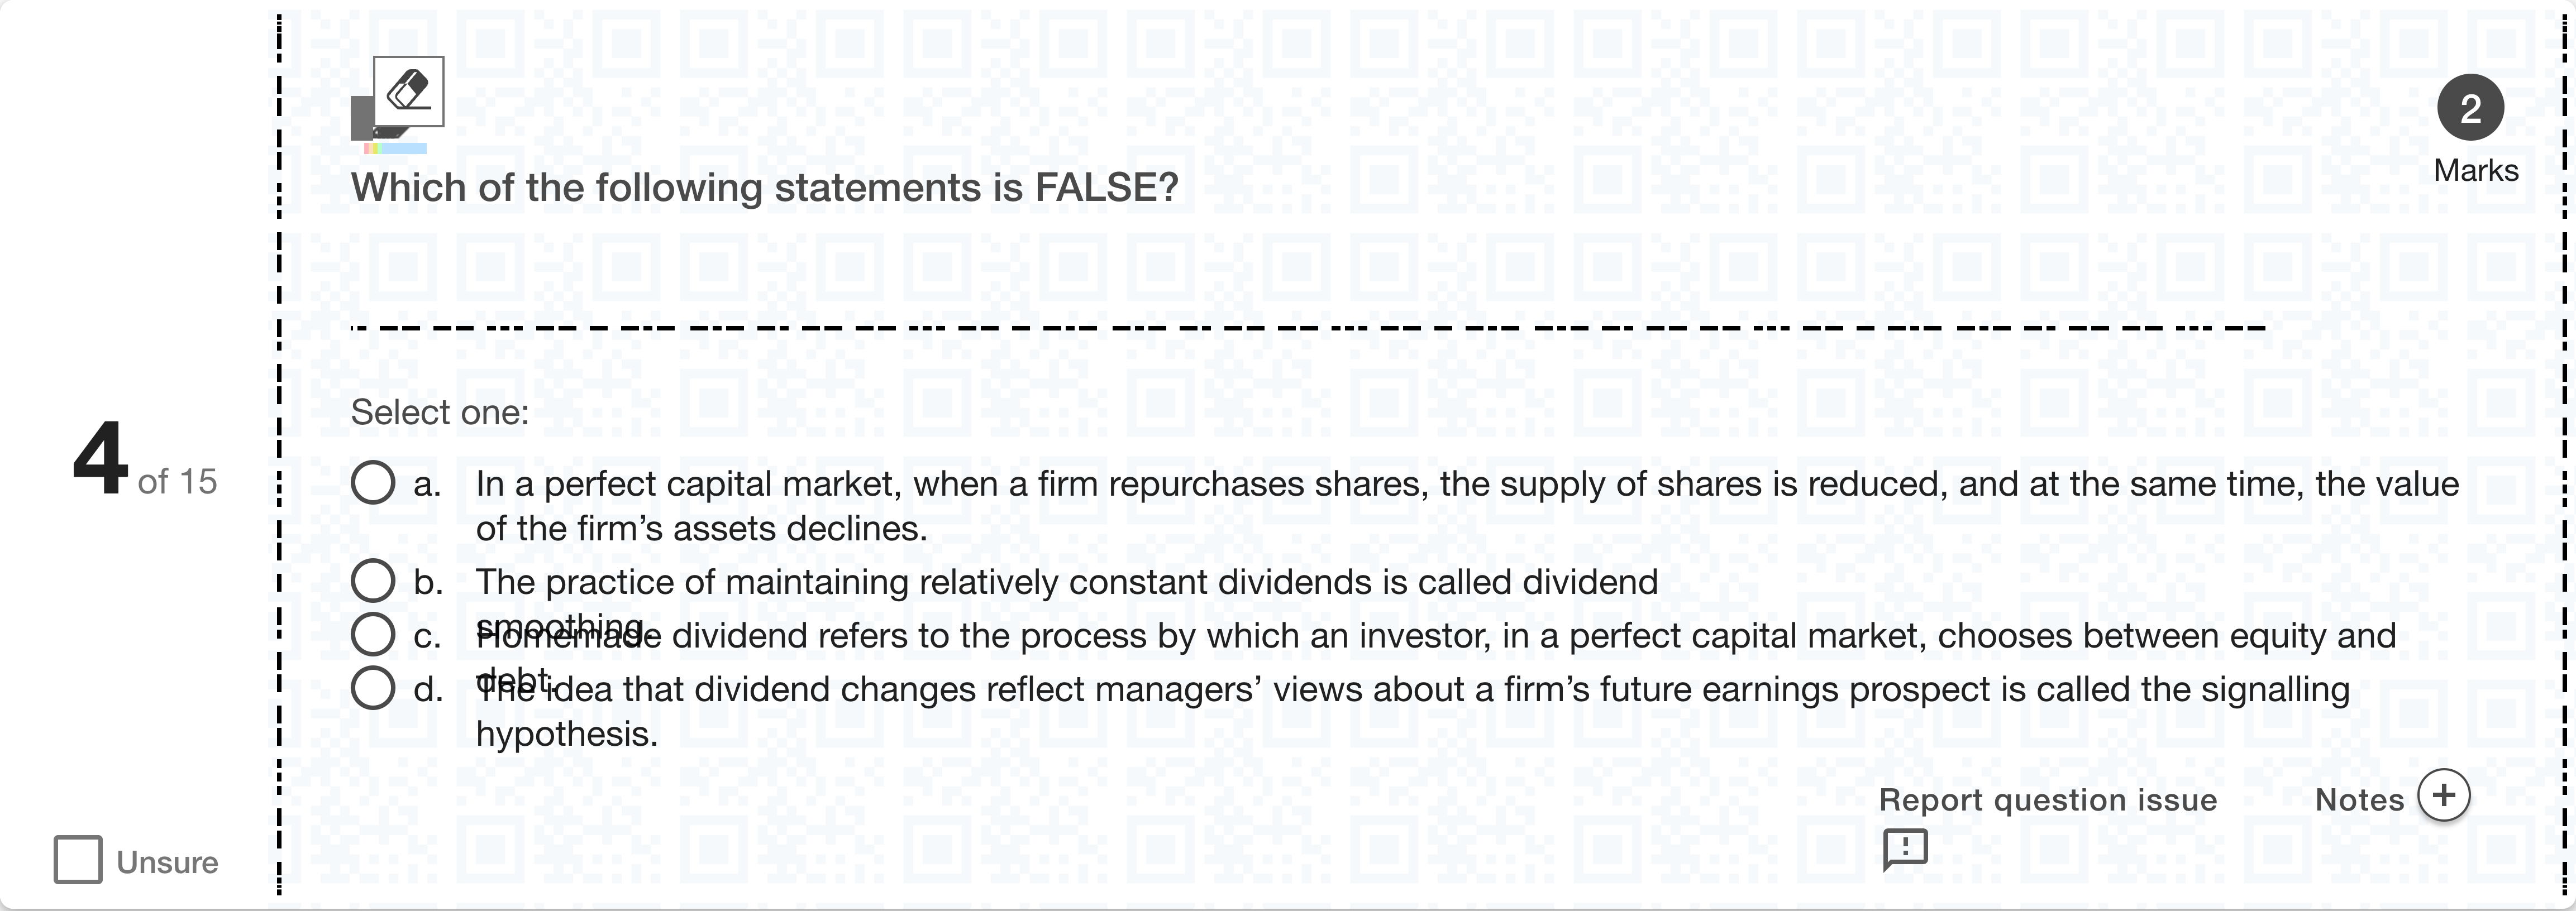The width and height of the screenshot is (2576, 911).
Task: Select option b radio button
Action: pos(373,581)
